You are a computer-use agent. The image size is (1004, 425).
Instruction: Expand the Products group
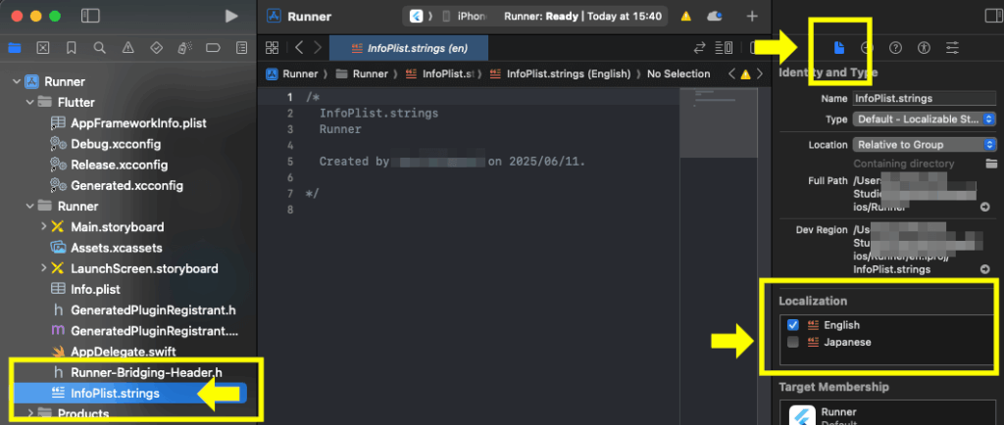[29, 413]
